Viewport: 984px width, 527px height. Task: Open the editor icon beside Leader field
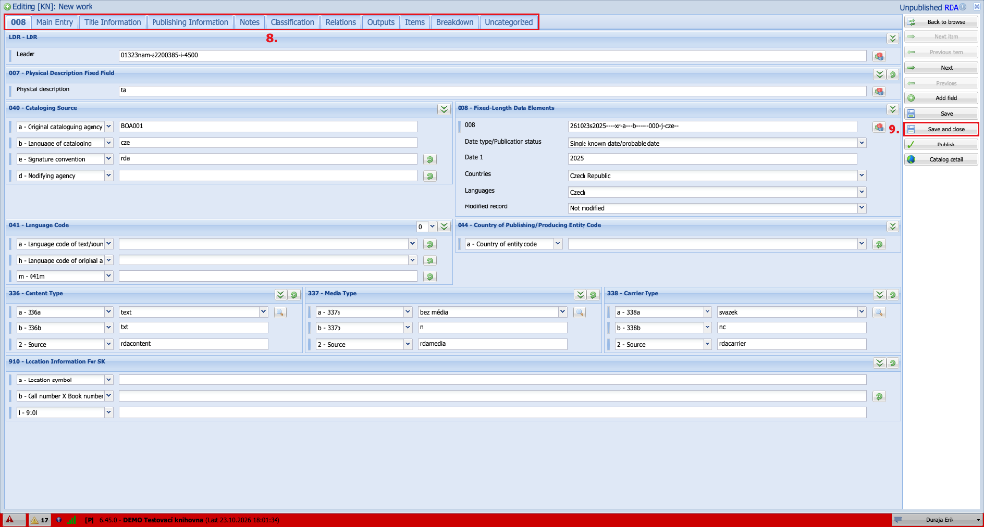tap(879, 56)
